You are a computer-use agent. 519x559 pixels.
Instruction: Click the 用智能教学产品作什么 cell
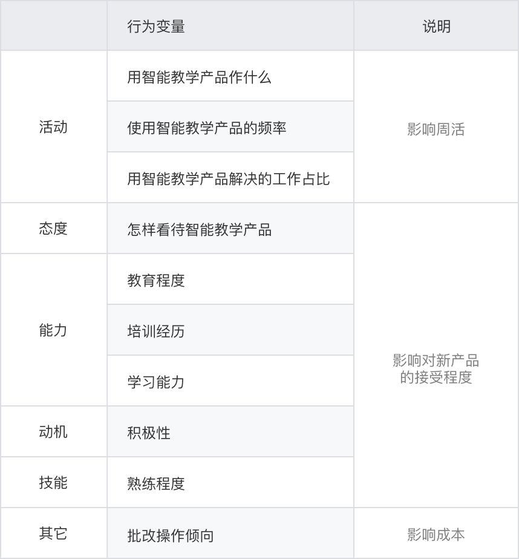pyautogui.click(x=199, y=77)
